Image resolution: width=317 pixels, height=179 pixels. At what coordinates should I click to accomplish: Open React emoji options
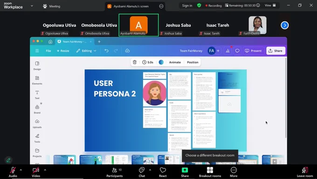coord(163,172)
